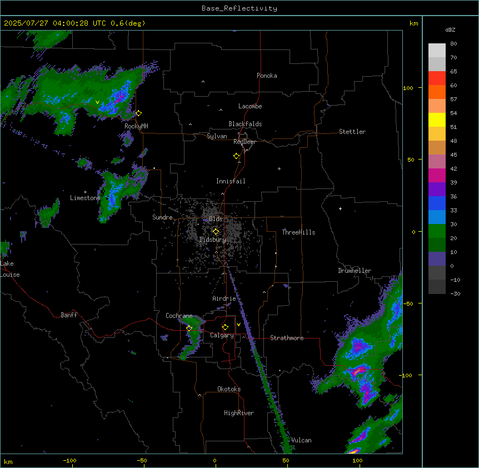Click the Innisfail town label
479x468 pixels.
pyautogui.click(x=231, y=181)
